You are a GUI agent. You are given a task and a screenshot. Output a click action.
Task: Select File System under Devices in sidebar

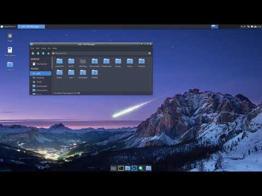[x=40, y=64]
